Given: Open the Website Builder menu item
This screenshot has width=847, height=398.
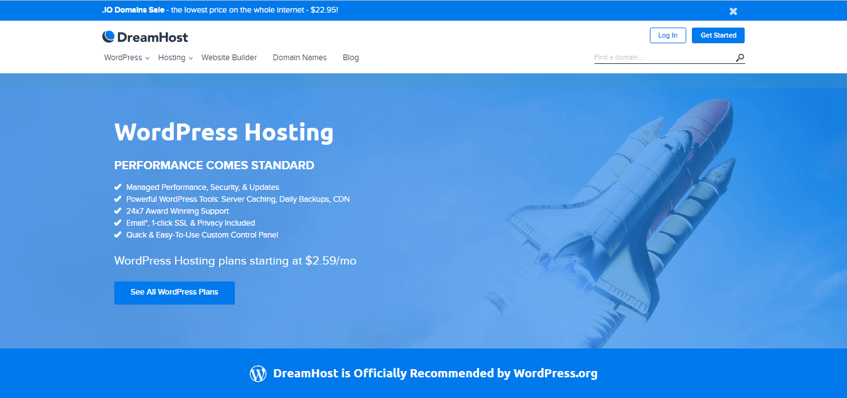Looking at the screenshot, I should (x=229, y=57).
